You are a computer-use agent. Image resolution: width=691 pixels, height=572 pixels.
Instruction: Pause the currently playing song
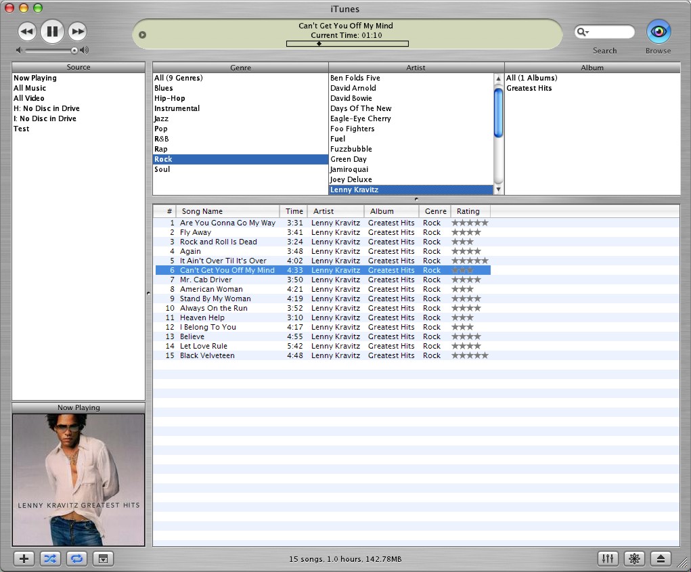[52, 31]
